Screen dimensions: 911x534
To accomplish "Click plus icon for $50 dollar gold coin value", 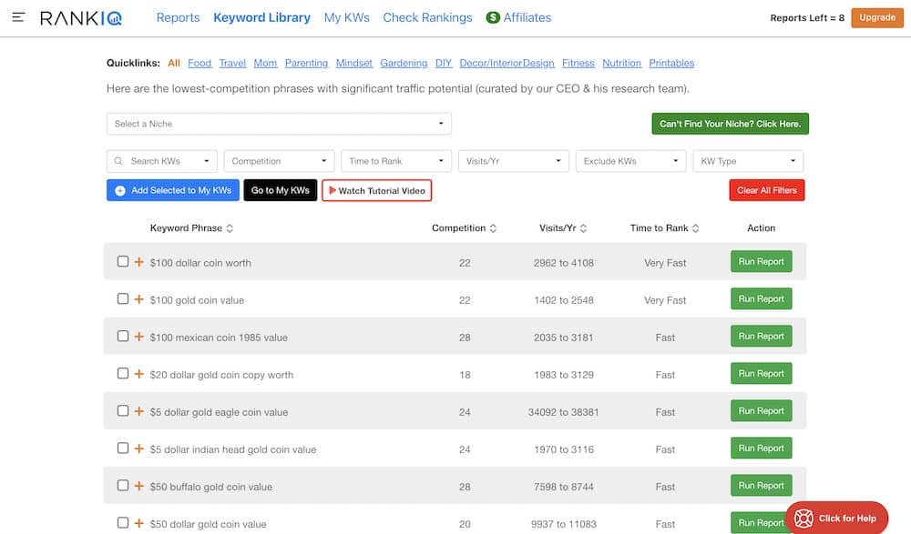I will click(x=138, y=523).
